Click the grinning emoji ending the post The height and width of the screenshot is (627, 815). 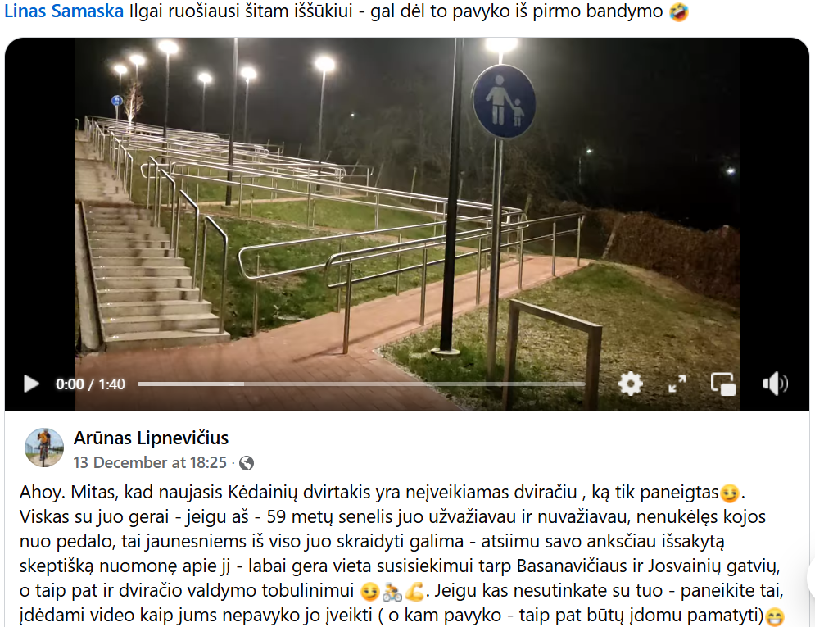[775, 616]
